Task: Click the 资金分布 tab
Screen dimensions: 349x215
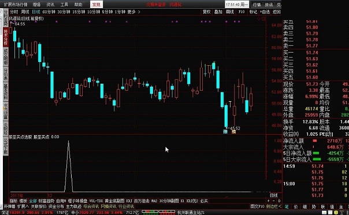Action: coord(56,206)
